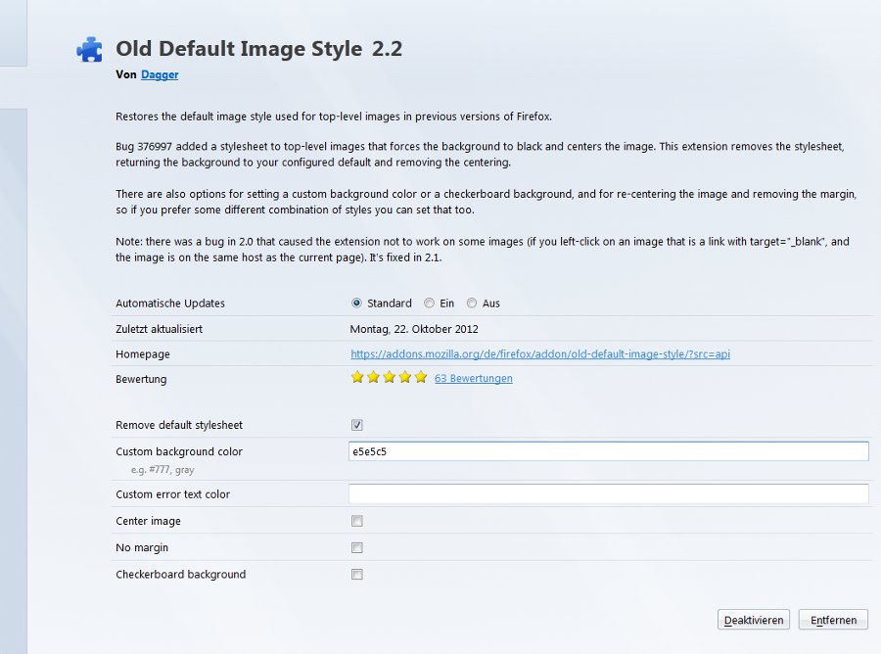
Task: Click the Custom error text color label
Action: (x=173, y=494)
